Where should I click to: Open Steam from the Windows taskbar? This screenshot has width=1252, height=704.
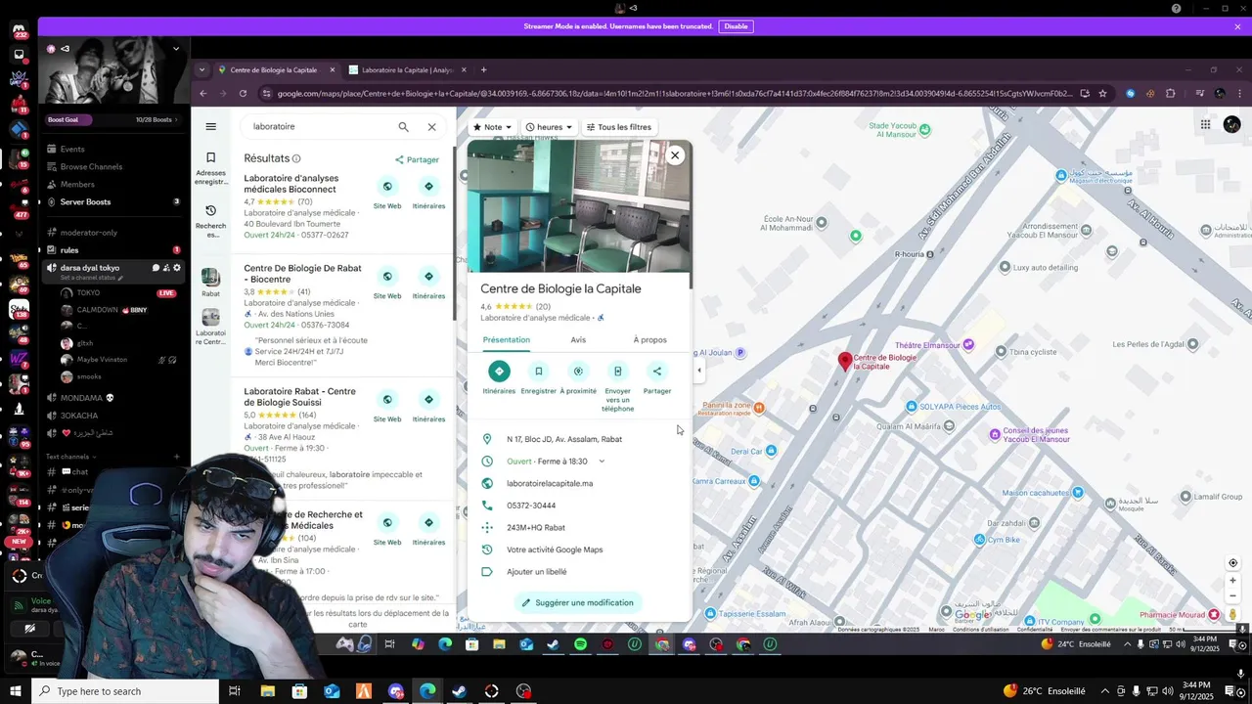click(x=460, y=691)
